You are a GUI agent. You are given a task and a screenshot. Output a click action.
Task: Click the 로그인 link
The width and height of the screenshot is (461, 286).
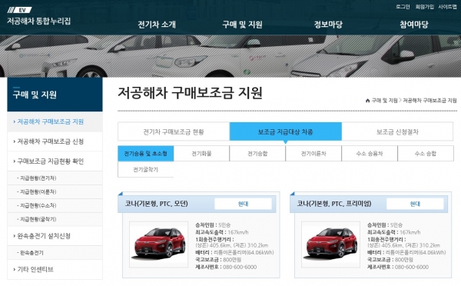403,7
